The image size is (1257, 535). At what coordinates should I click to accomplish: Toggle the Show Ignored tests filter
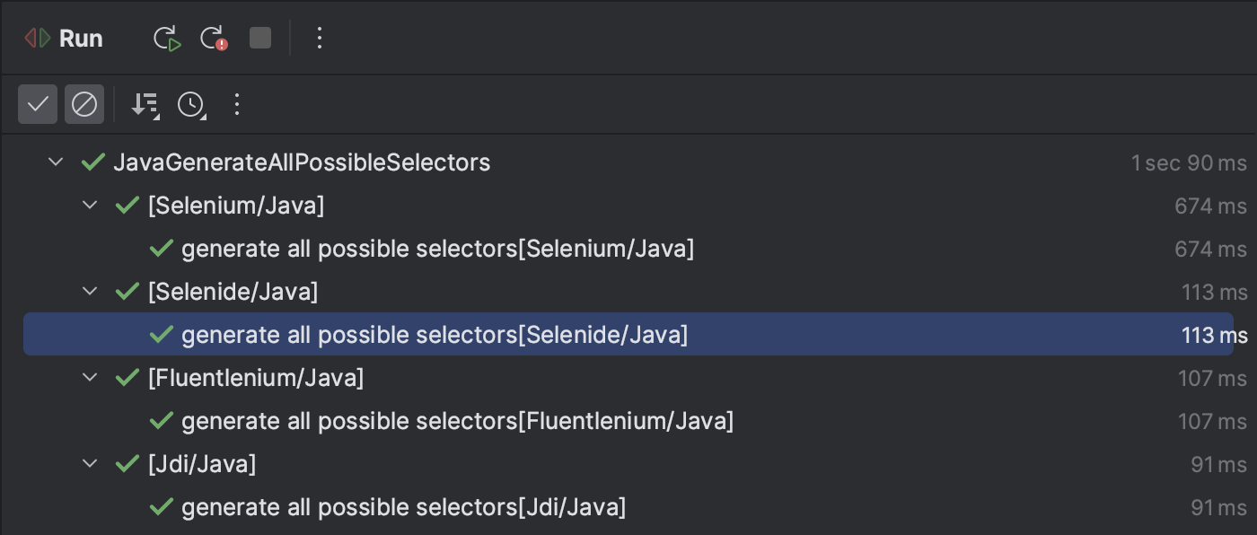coord(84,104)
